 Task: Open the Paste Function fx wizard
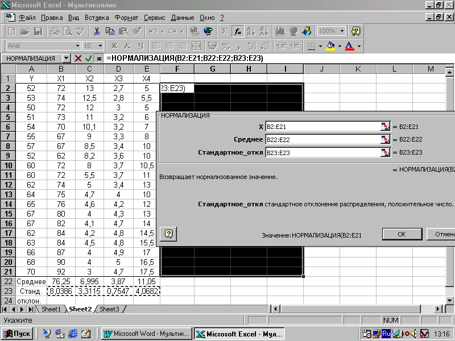(238, 31)
